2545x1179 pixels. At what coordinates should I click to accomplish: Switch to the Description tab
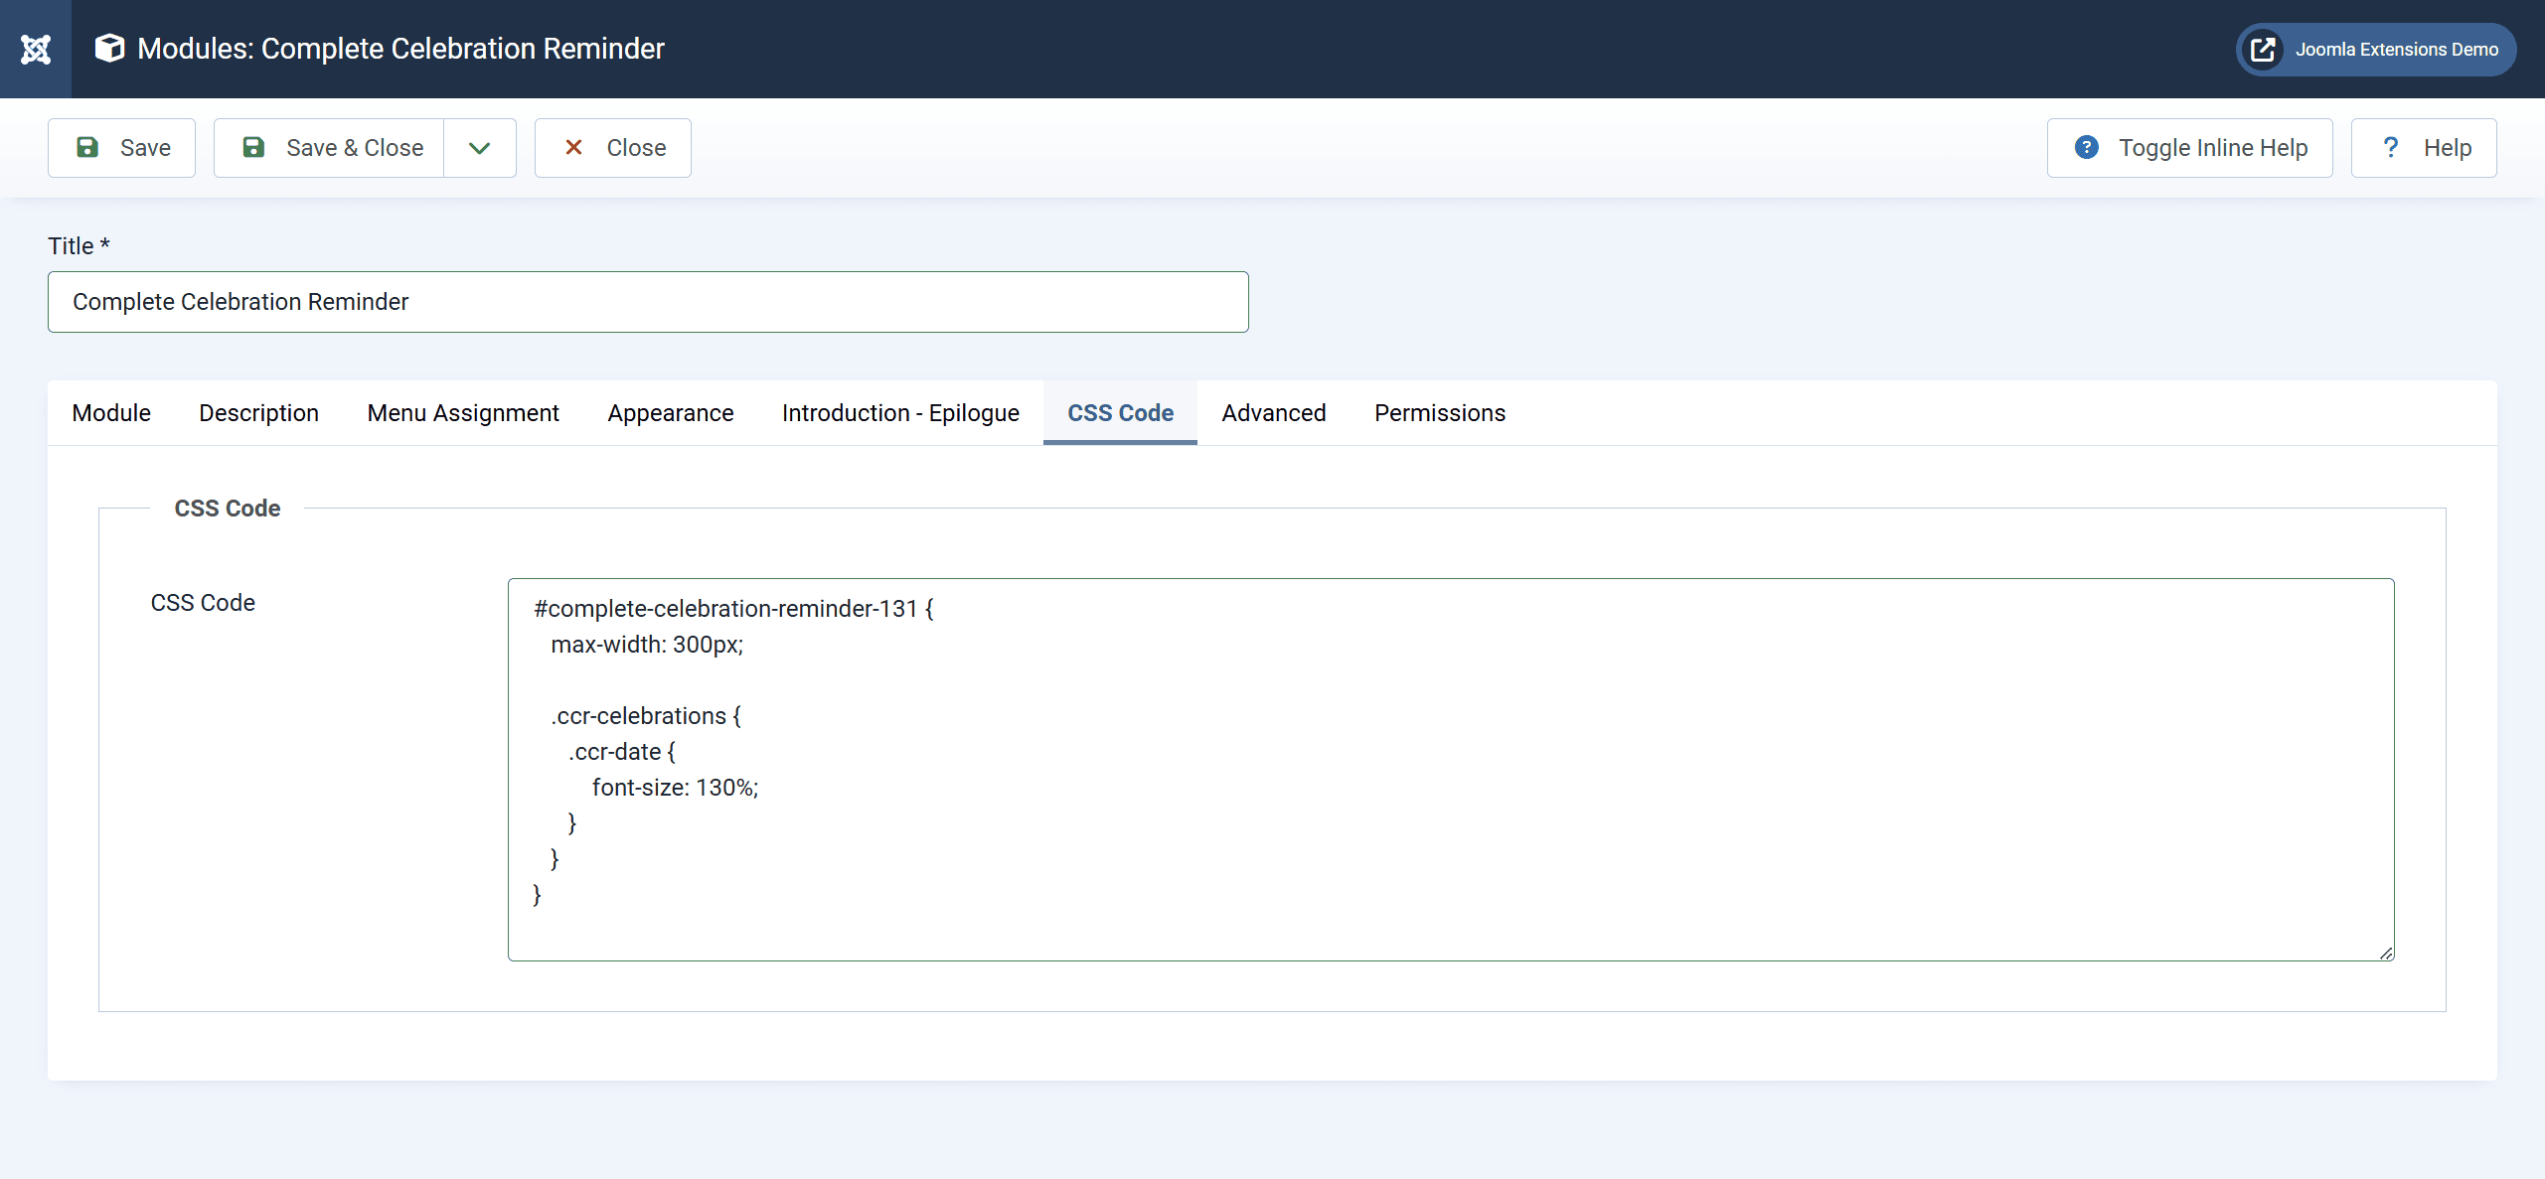[259, 413]
